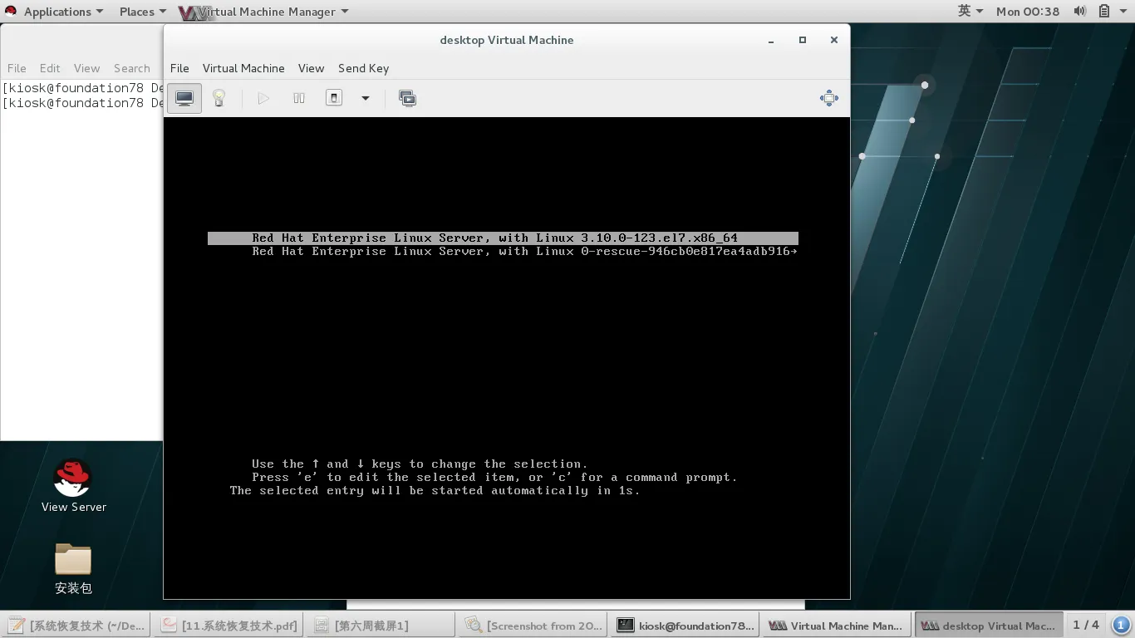The width and height of the screenshot is (1135, 638).
Task: Open Search menu in terminal window
Action: pos(132,68)
